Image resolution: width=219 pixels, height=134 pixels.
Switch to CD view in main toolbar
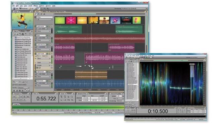(x=31, y=9)
